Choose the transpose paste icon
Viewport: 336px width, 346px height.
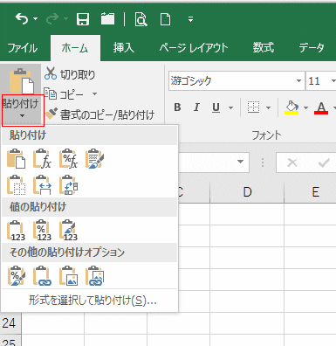tap(68, 184)
